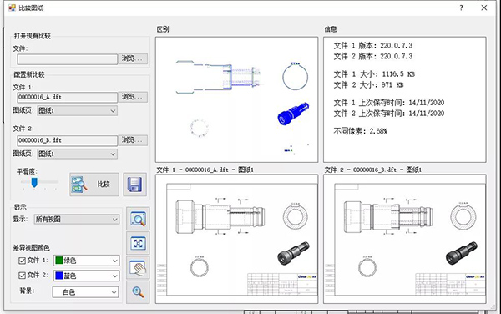This screenshot has height=314, width=501.
Task: Click the help question mark in title bar
Action: pos(461,8)
